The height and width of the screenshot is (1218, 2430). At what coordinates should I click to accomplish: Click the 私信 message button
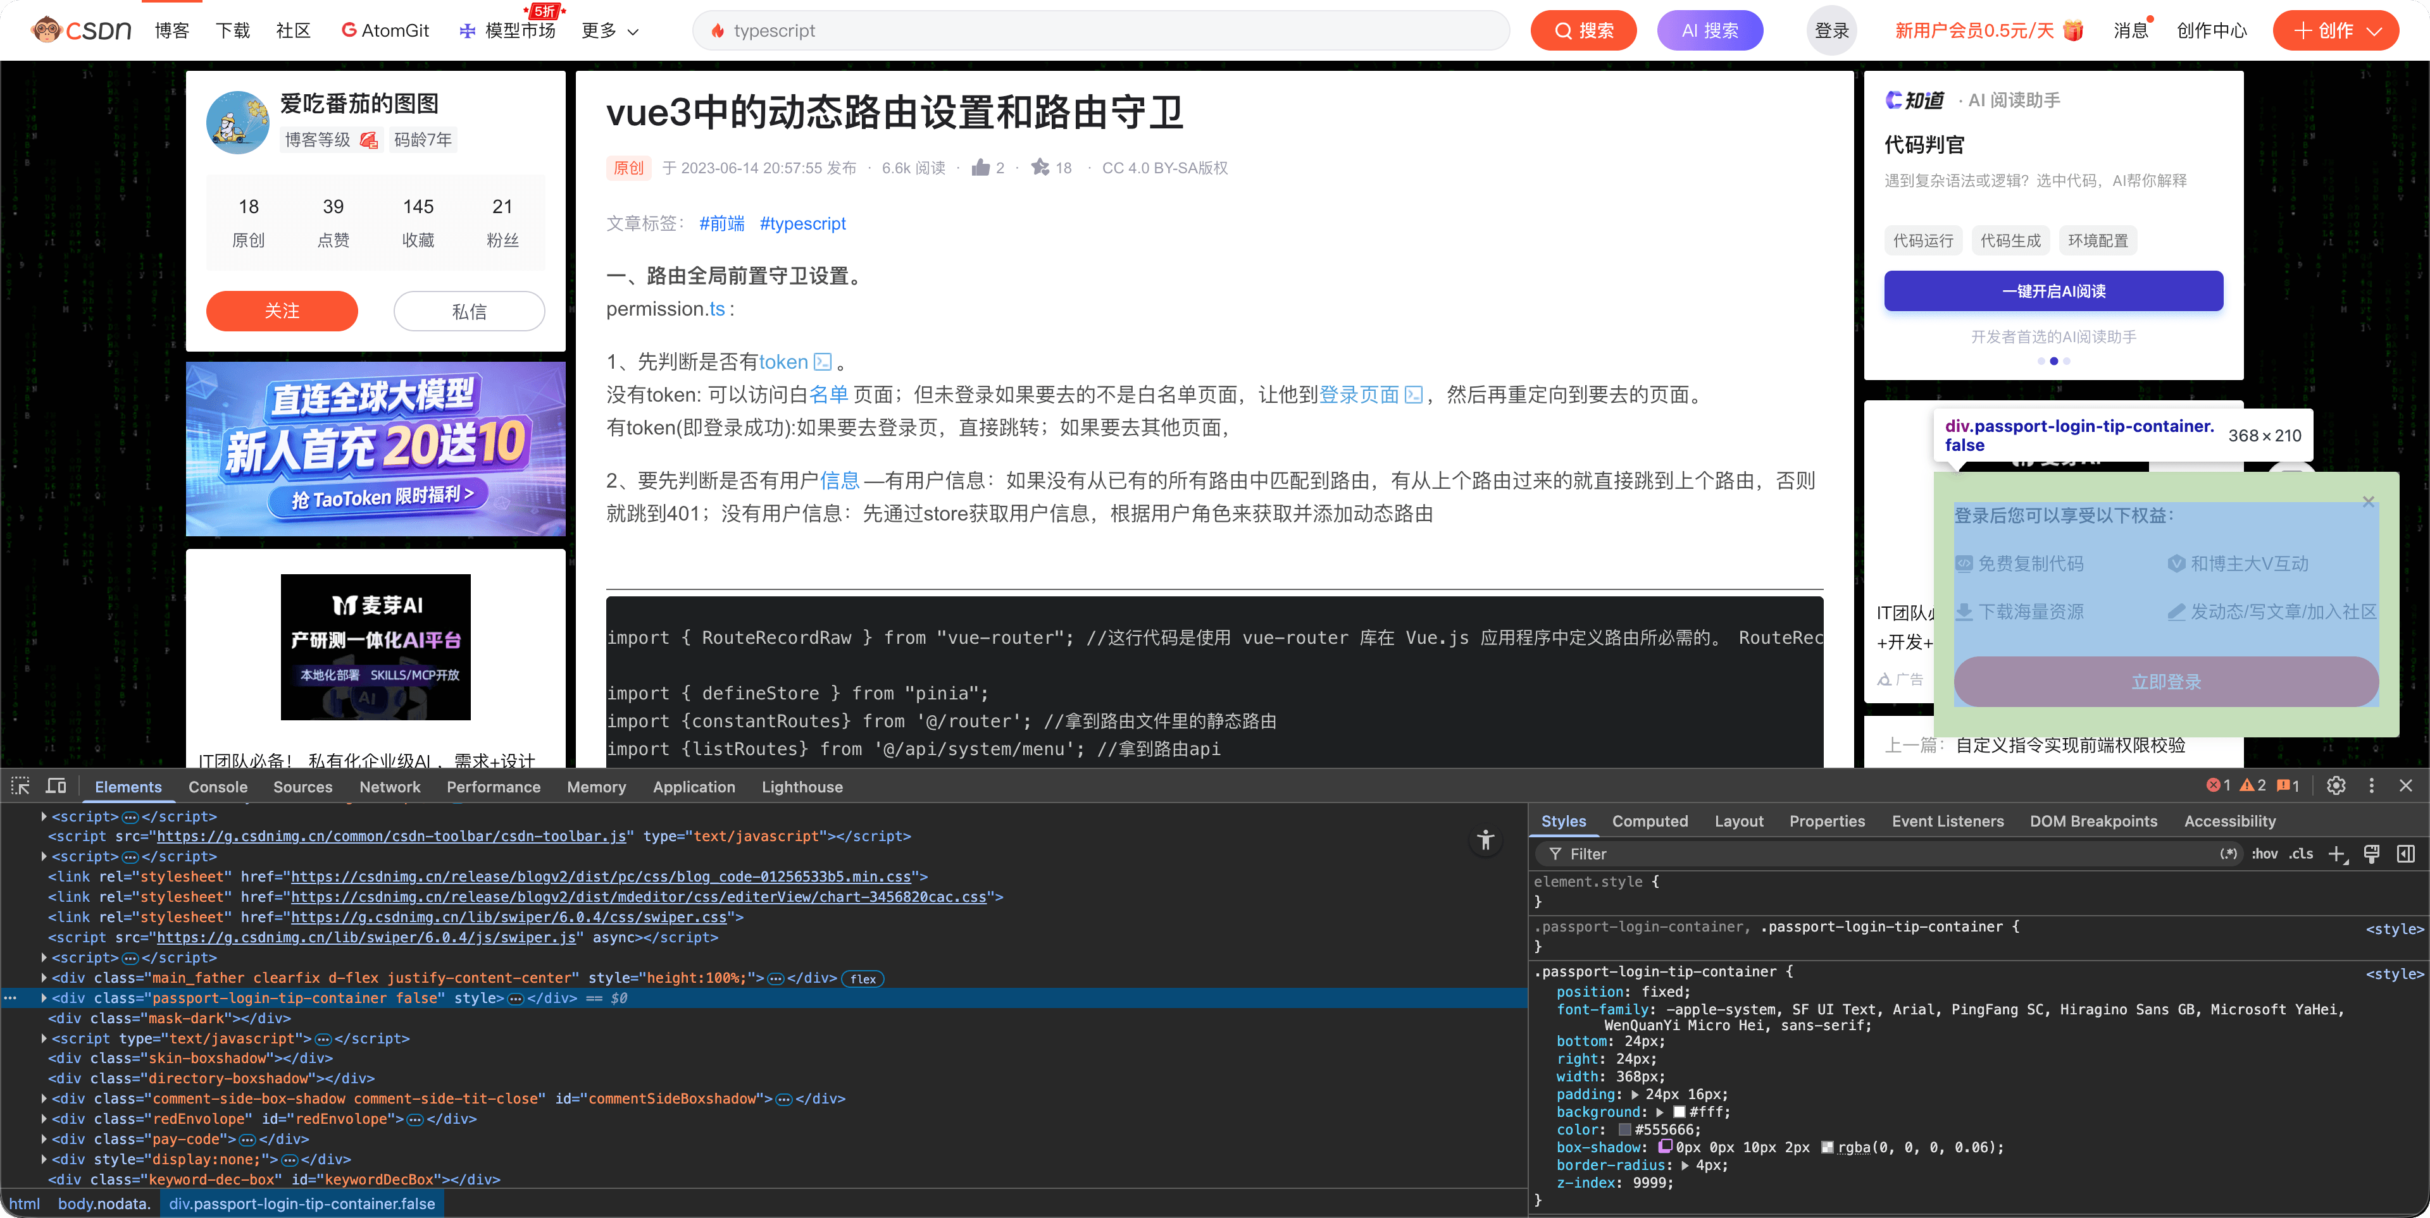click(469, 311)
